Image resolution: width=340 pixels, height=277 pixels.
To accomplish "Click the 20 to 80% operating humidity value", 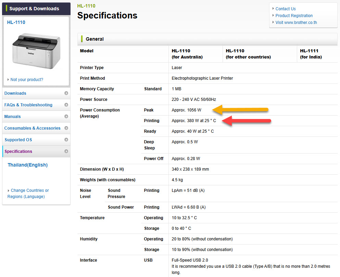I will click(x=202, y=239).
